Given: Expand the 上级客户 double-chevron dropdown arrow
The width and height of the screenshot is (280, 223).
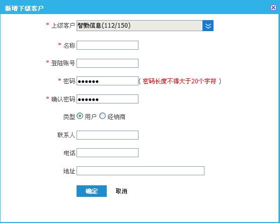Looking at the screenshot, I should 208,26.
